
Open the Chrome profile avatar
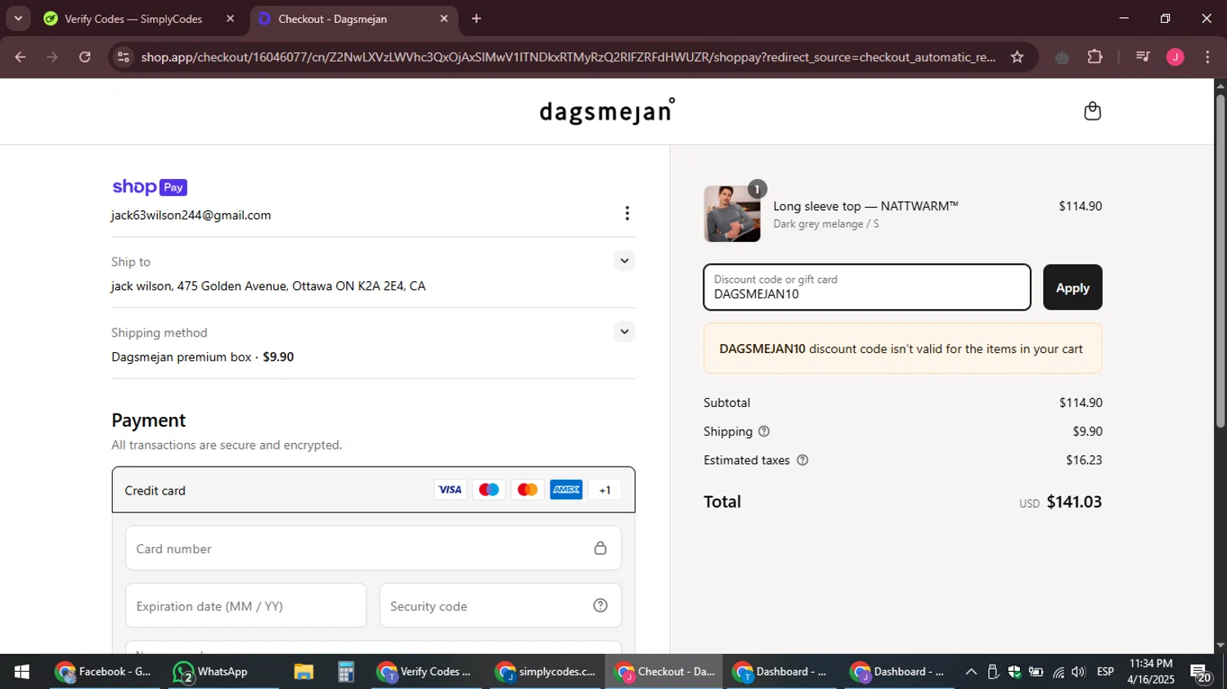point(1175,57)
